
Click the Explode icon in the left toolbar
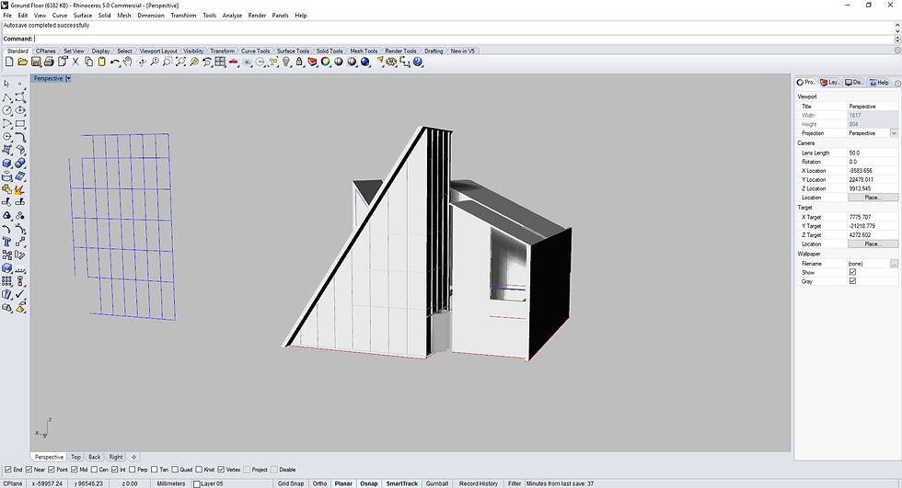[20, 189]
